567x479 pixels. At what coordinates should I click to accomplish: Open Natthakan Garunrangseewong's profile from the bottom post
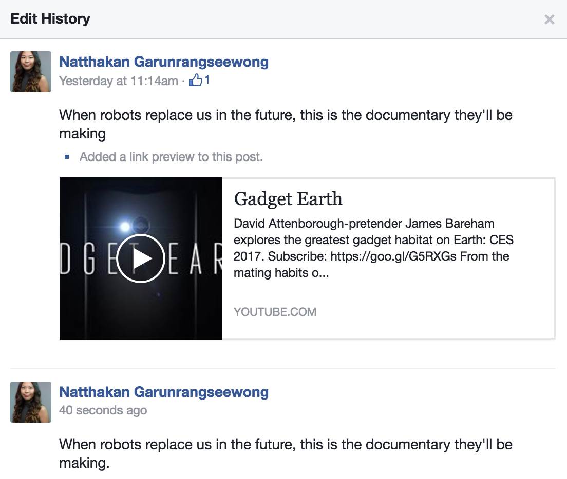164,392
